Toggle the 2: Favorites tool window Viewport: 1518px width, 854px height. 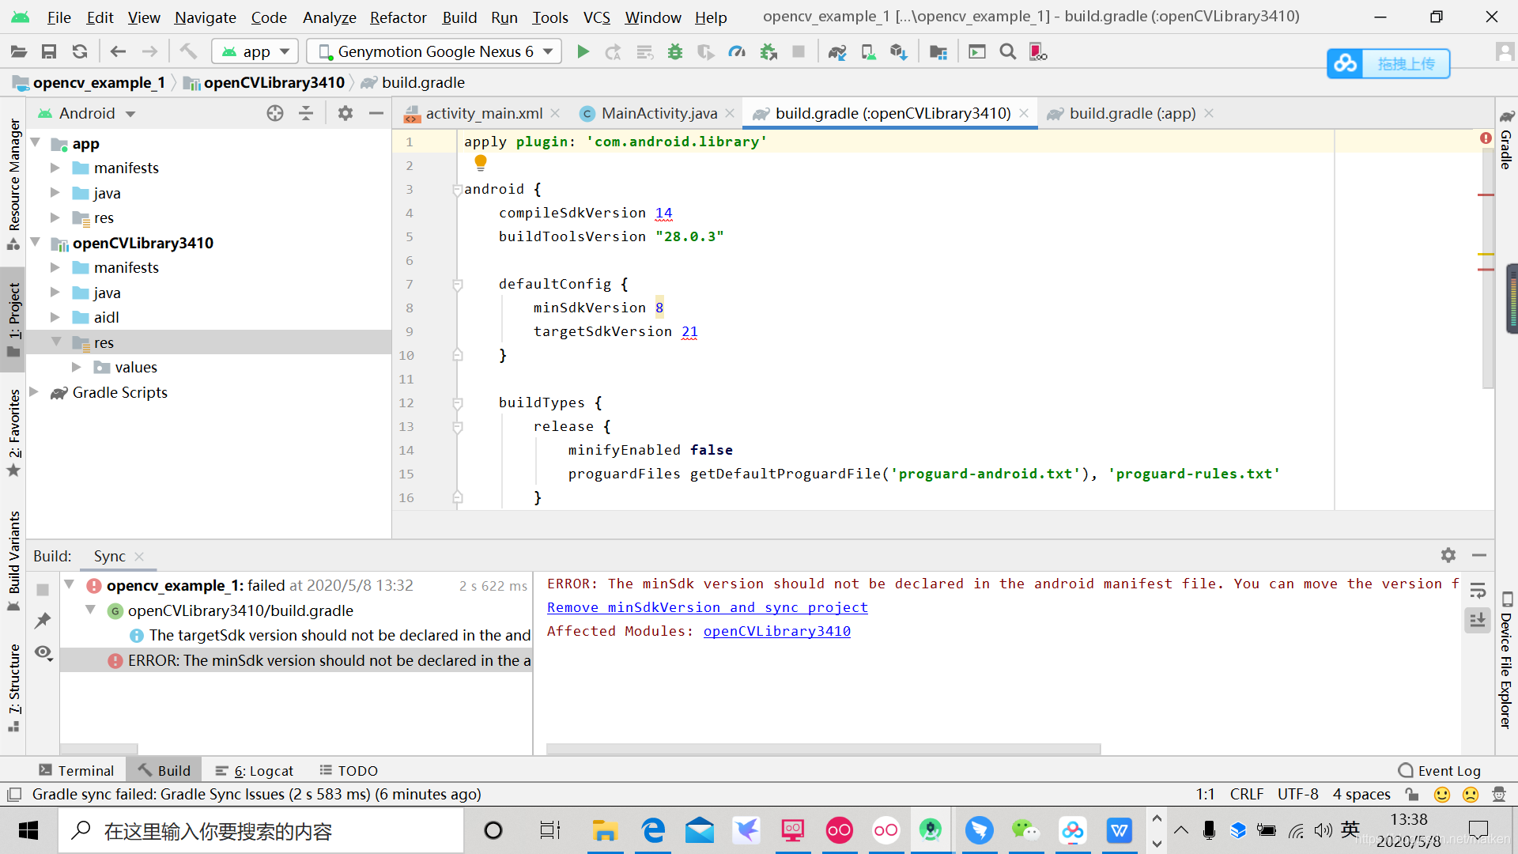[13, 433]
